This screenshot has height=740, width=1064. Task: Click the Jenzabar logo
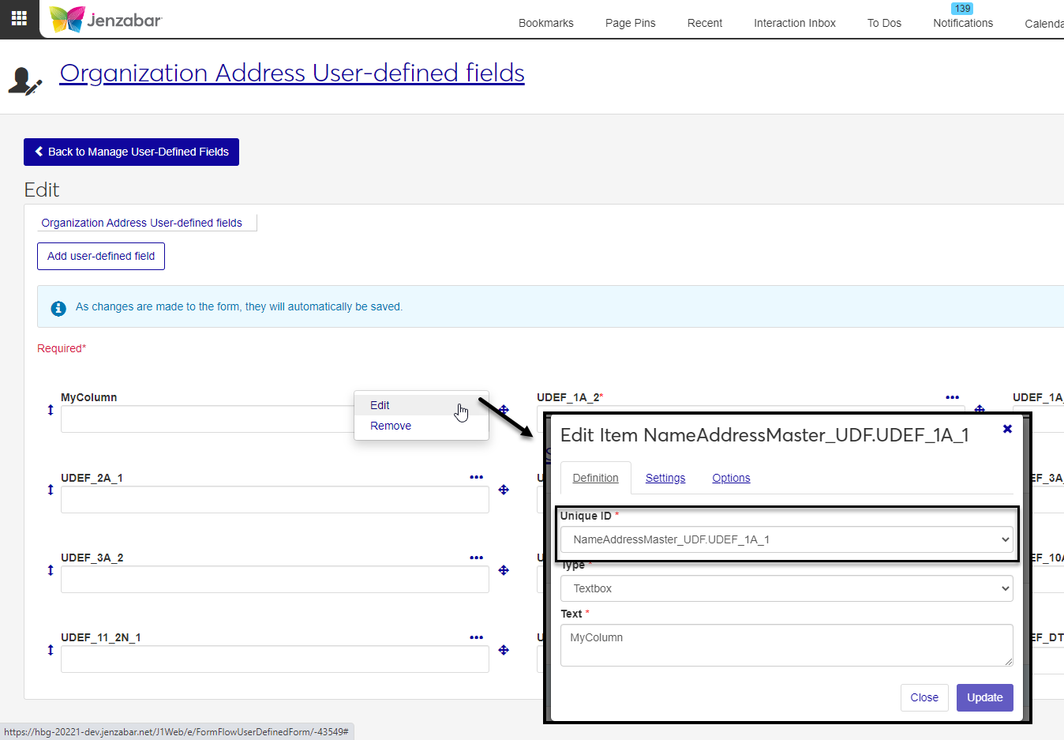(x=106, y=19)
